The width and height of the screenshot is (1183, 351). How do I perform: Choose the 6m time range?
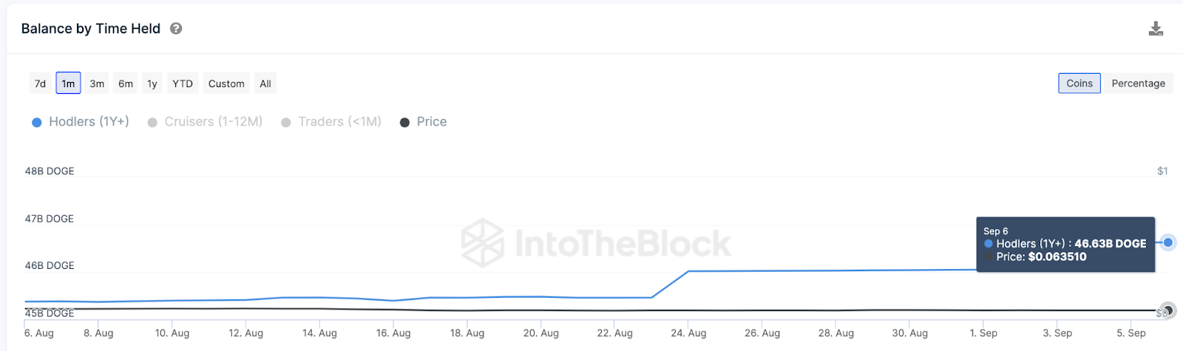[x=126, y=84]
